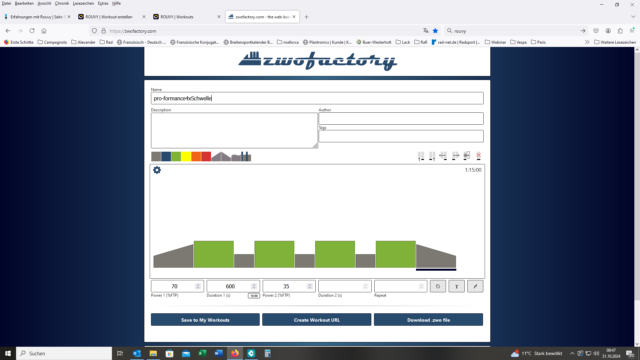
Task: Click Create Workout URL button
Action: coord(317,320)
